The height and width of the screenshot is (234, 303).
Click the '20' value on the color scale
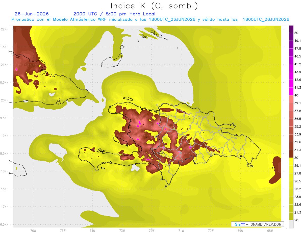coord(296,220)
